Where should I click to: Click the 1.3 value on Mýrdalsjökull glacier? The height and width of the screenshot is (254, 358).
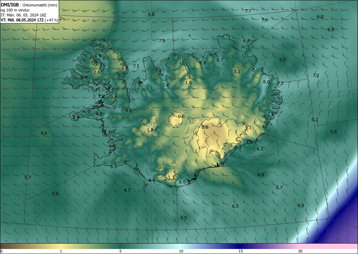point(171,177)
